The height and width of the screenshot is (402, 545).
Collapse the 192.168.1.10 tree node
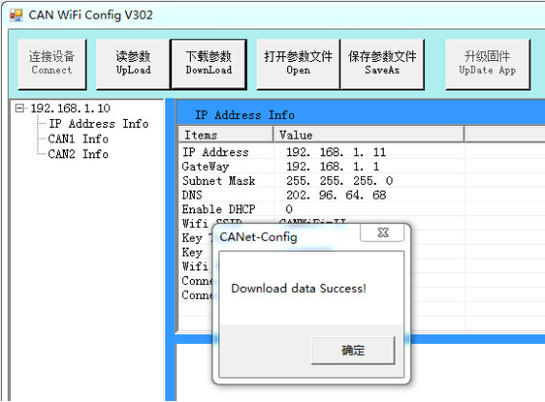[x=20, y=108]
